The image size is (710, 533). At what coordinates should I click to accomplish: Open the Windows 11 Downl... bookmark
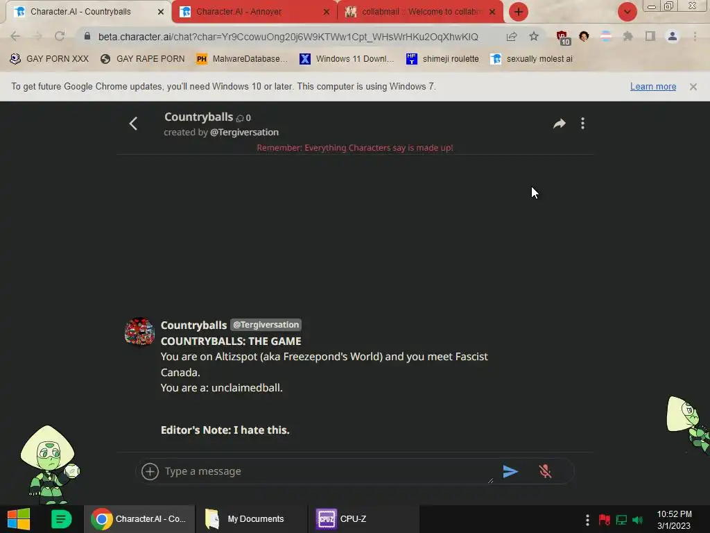347,59
